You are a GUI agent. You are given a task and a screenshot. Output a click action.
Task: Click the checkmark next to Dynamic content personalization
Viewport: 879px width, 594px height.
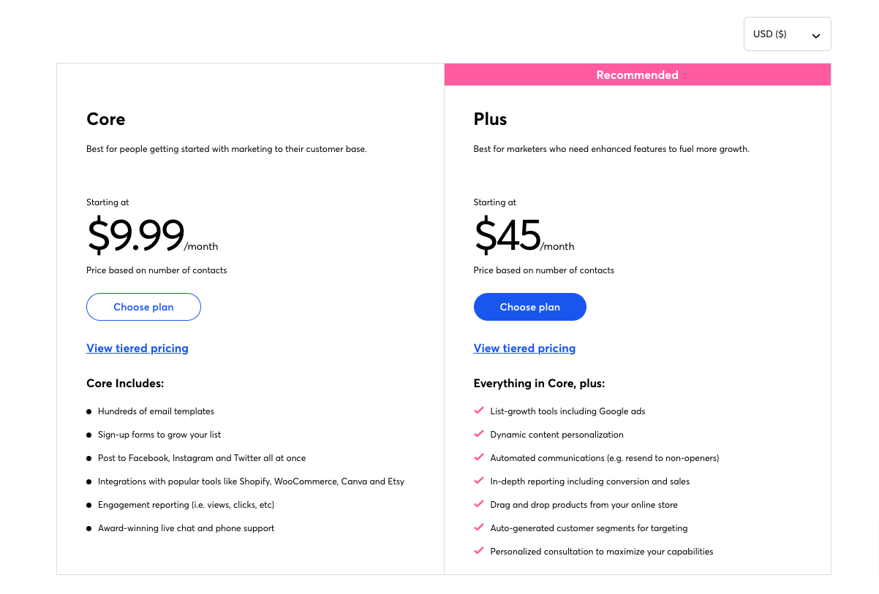[479, 434]
